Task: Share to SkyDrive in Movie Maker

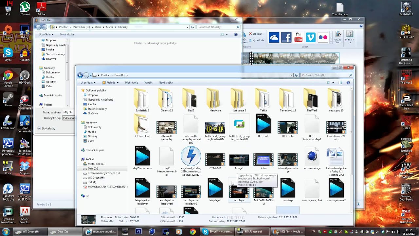Action: click(274, 37)
